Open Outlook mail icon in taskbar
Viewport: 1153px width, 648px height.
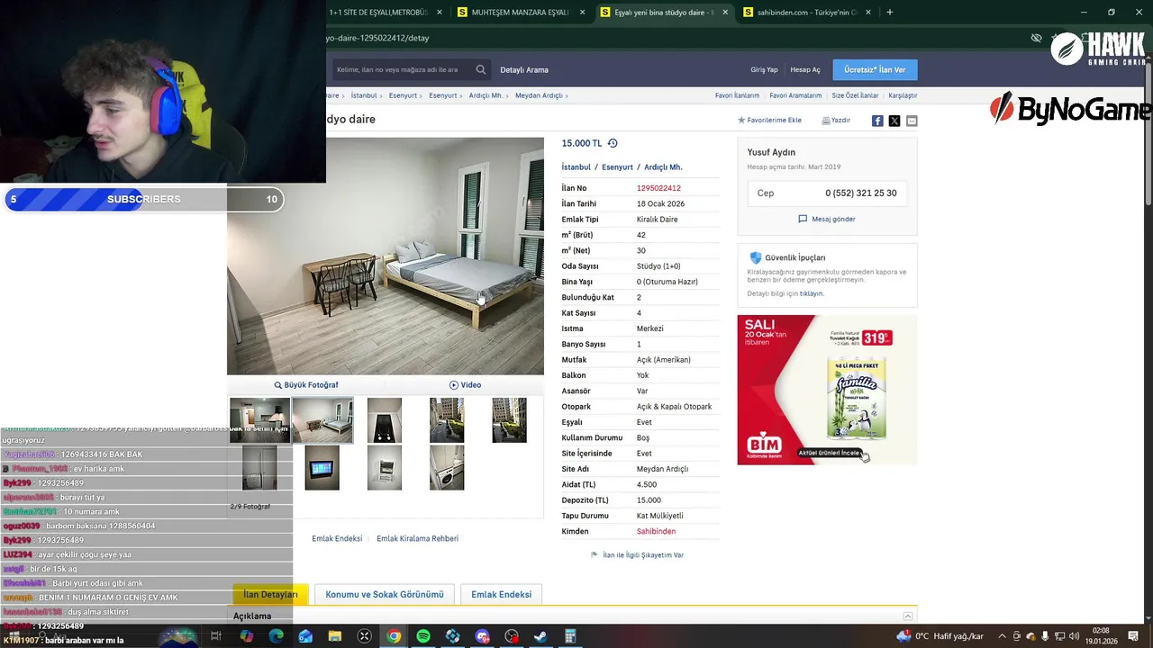tap(305, 636)
